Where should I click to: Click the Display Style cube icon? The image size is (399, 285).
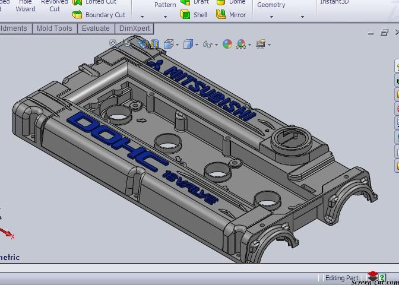pyautogui.click(x=188, y=44)
